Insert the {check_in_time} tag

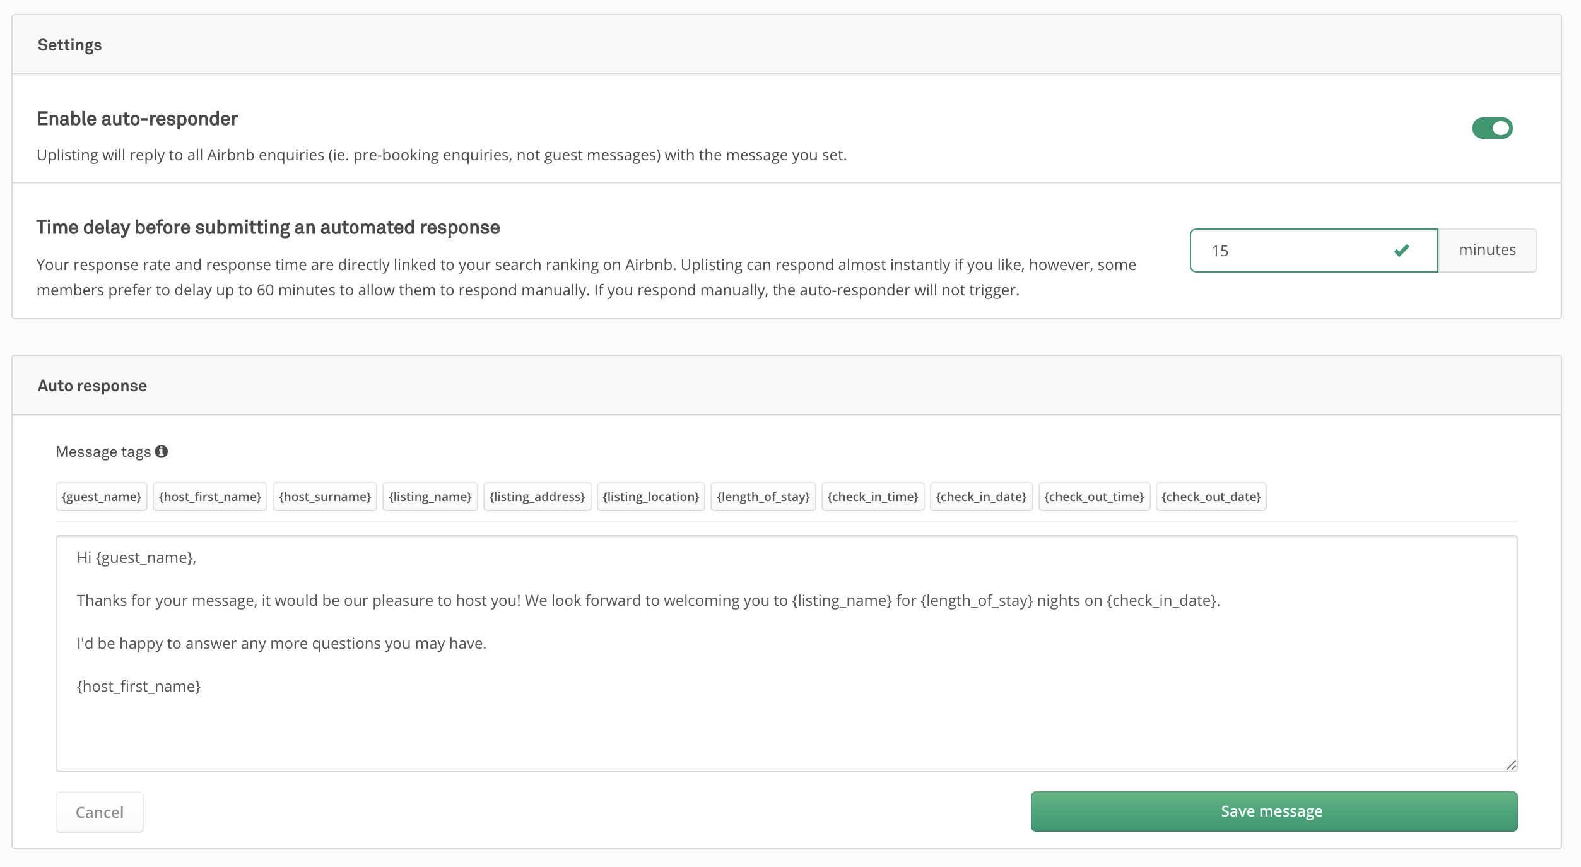[x=873, y=497]
